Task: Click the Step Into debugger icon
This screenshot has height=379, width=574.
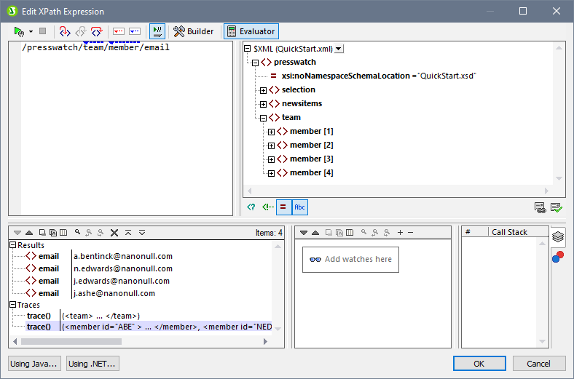Action: click(65, 31)
